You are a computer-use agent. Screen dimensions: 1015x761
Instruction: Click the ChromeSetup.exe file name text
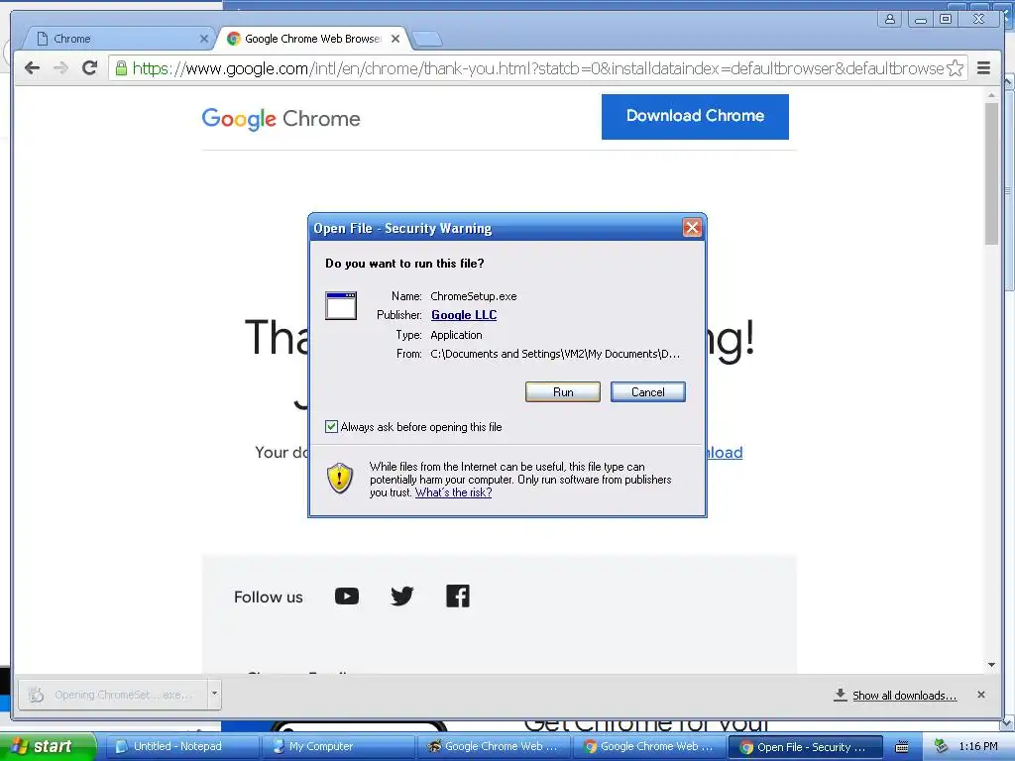pos(473,296)
